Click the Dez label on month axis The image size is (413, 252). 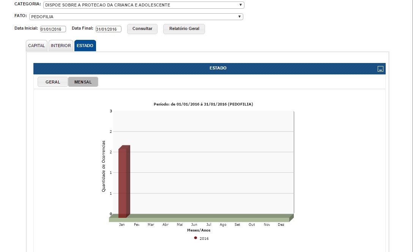click(281, 225)
